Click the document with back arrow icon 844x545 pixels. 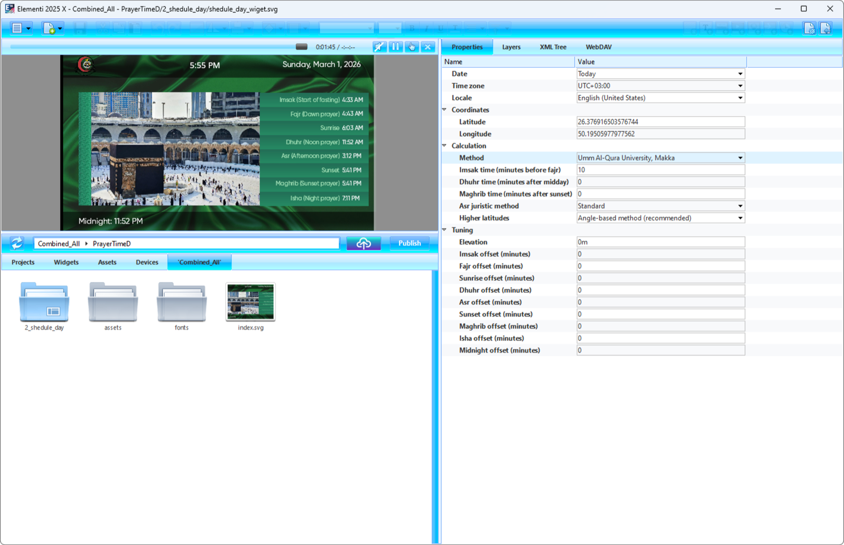click(826, 29)
